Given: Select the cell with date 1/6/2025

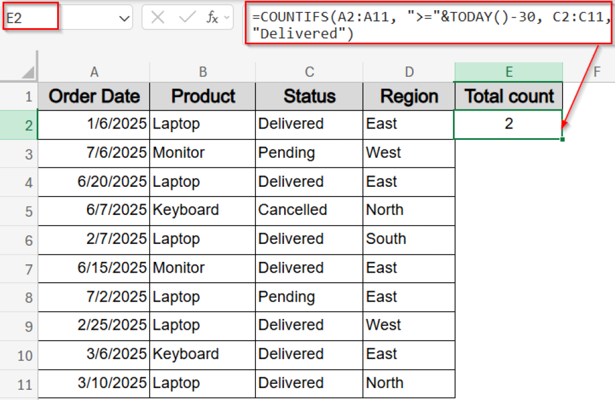Looking at the screenshot, I should (x=94, y=124).
